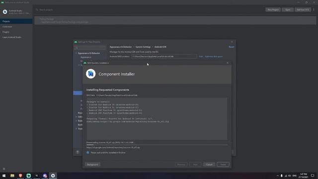Open the taskbar clock and date

click(x=303, y=176)
